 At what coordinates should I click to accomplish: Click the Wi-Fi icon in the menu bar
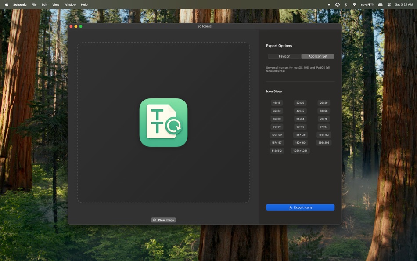(354, 4)
